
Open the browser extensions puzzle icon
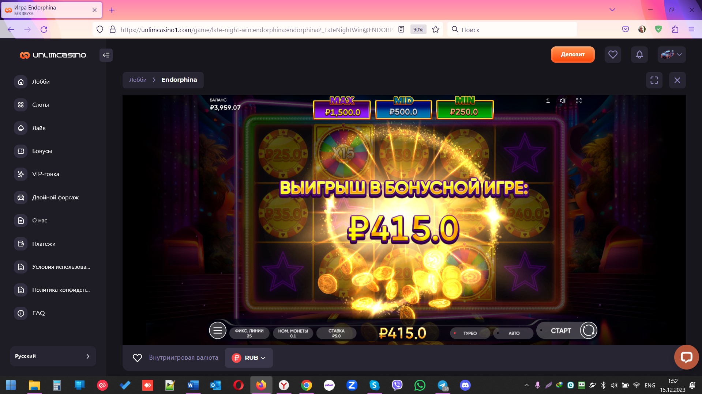[675, 30]
